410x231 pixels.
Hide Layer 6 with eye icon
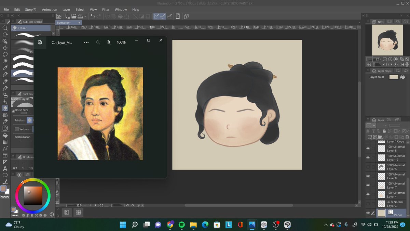(x=368, y=149)
